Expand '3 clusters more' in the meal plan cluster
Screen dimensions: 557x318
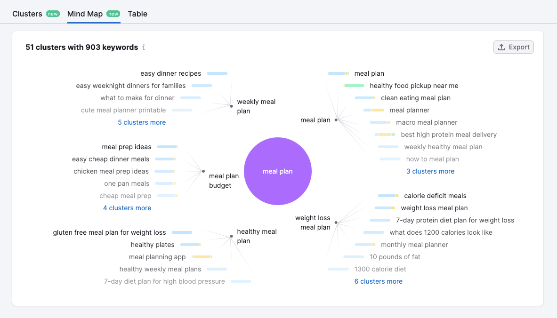click(430, 171)
